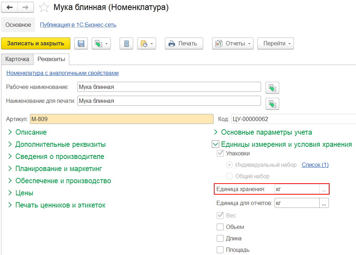356x255 pixels.
Task: Open the Печать print button
Action: point(184,44)
